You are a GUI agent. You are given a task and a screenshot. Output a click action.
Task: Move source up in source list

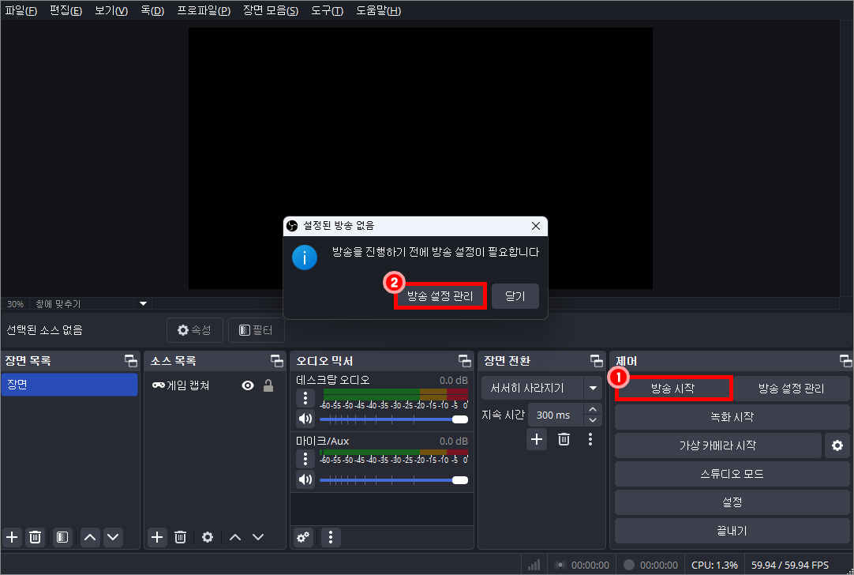click(x=234, y=537)
